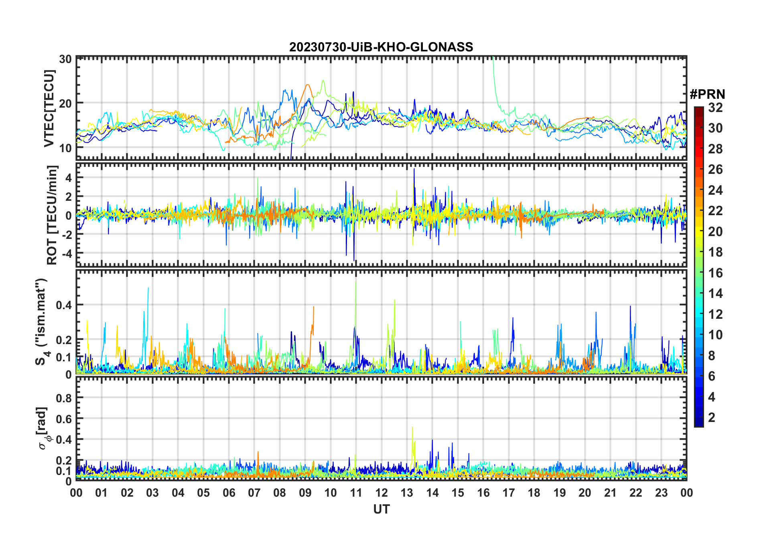This screenshot has height=534, width=763.
Task: Click the -2 tick on the ROT axis
Action: [x=67, y=234]
